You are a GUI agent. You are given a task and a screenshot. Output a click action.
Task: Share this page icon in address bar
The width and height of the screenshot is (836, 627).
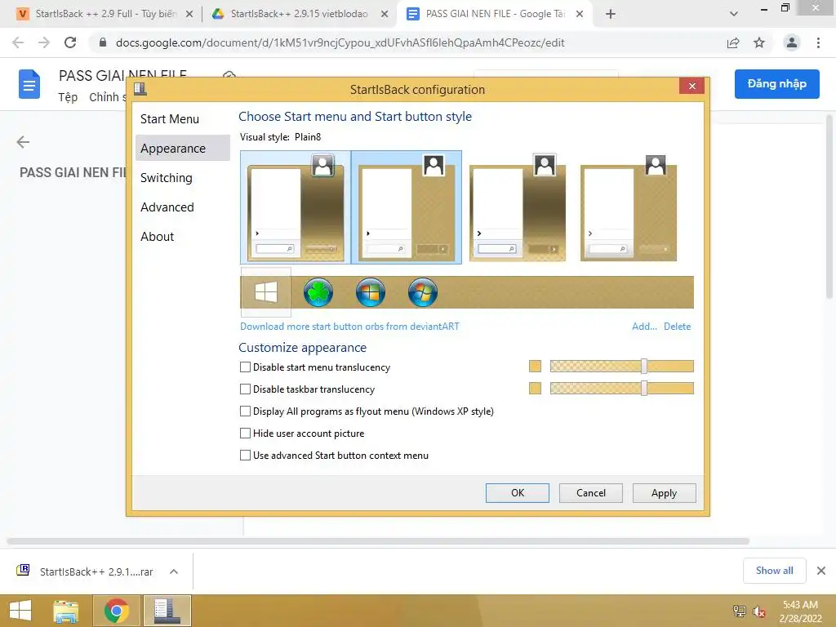tap(733, 42)
